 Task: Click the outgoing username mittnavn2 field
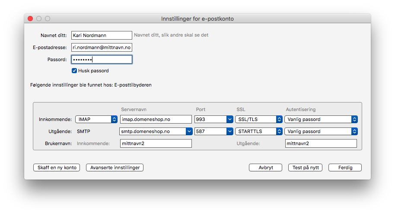click(321, 143)
